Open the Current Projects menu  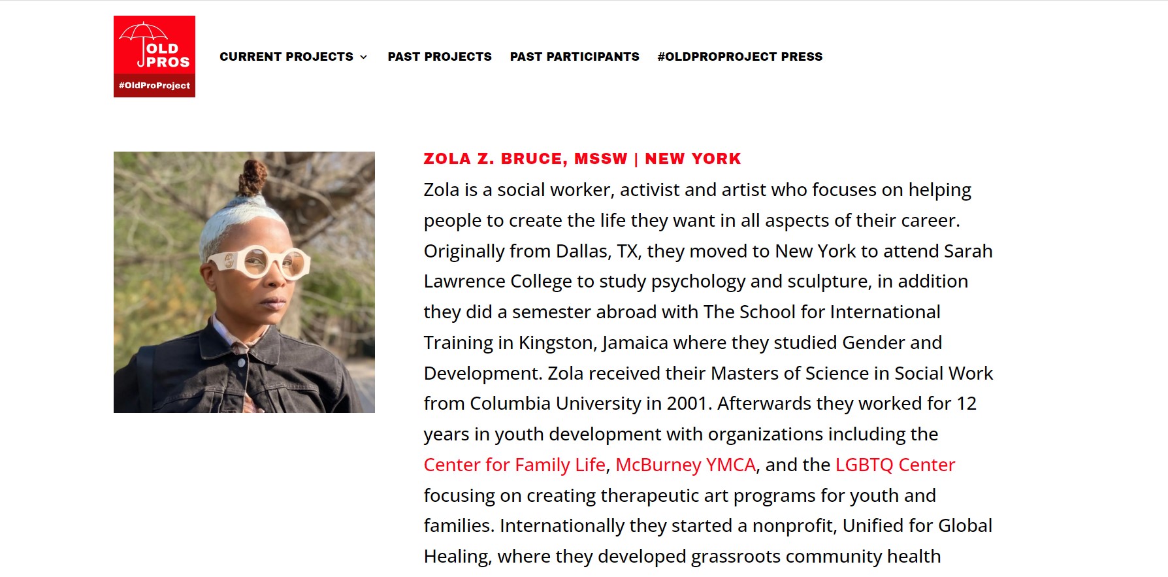coord(286,57)
